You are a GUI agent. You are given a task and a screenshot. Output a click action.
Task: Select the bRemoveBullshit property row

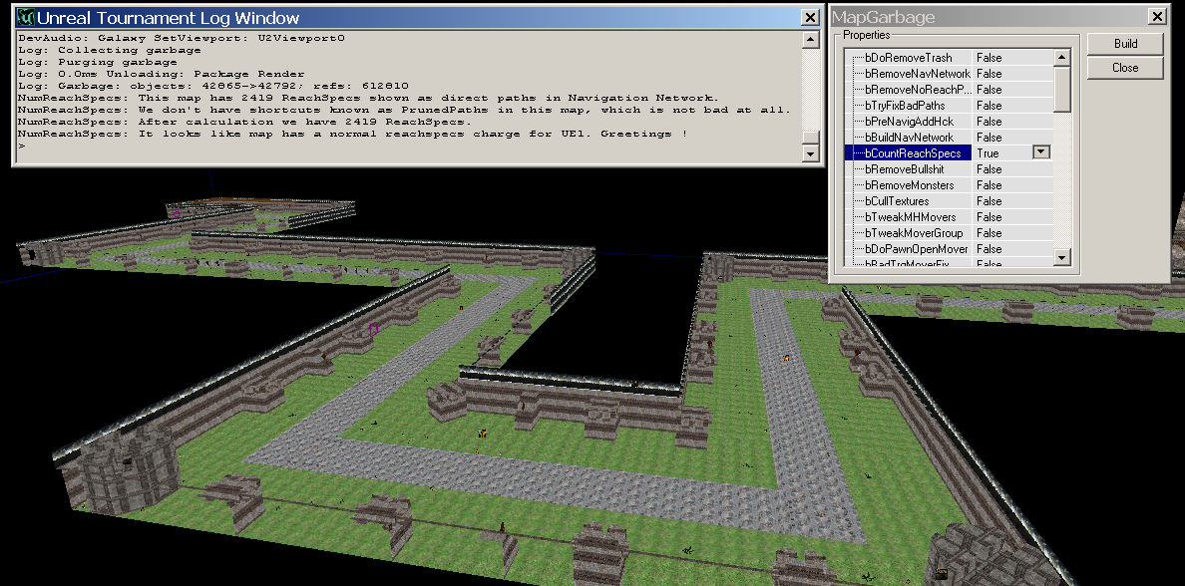pos(950,169)
